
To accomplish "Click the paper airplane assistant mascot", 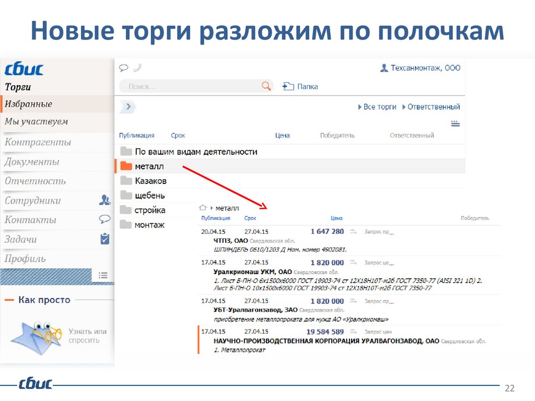I will tap(34, 334).
